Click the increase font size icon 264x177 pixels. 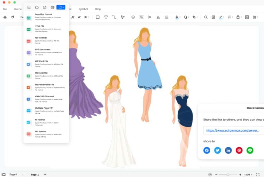tap(73, 17)
